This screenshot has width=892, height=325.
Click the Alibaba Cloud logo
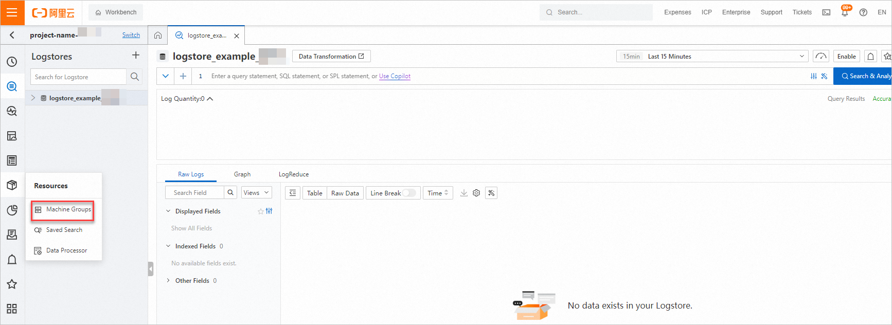[x=53, y=13]
